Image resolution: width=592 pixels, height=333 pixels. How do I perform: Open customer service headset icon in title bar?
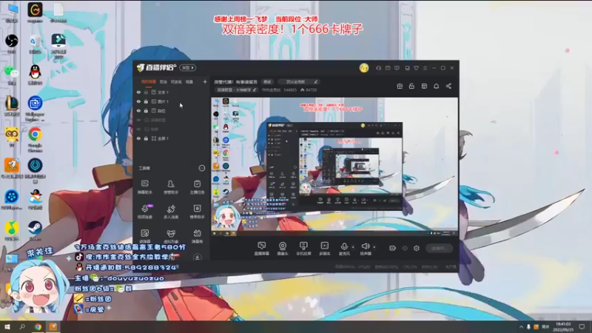point(378,68)
